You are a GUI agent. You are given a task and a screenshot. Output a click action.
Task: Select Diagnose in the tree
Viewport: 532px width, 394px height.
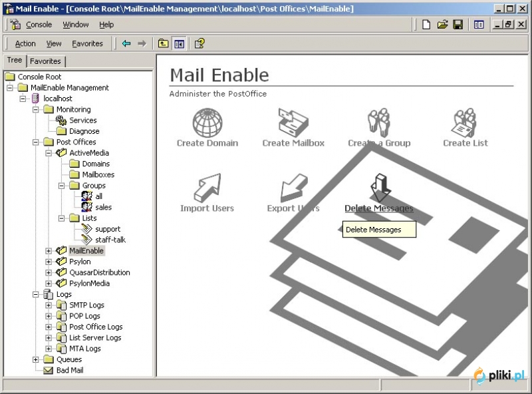tap(84, 131)
